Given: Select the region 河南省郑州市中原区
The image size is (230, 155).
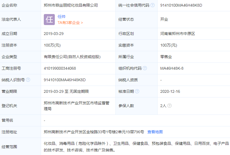Looking at the screenshot, I should tap(177, 34).
